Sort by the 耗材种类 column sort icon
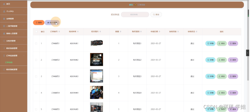Viewport: 250px width, 112px height. tap(78, 32)
